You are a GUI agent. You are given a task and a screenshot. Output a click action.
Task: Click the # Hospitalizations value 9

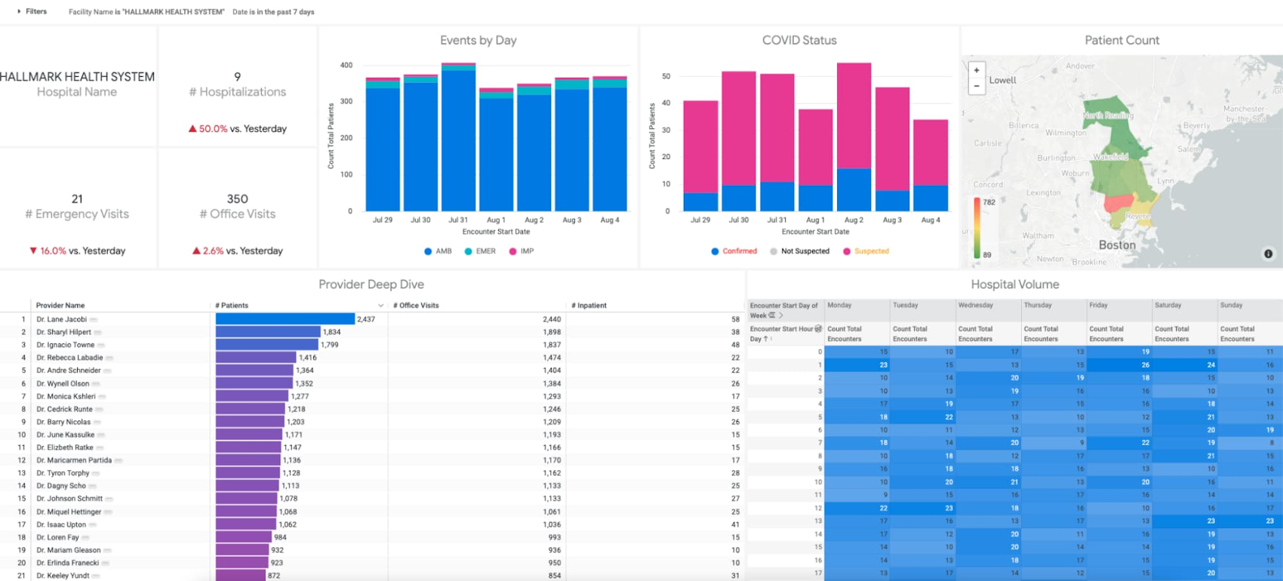coord(237,77)
